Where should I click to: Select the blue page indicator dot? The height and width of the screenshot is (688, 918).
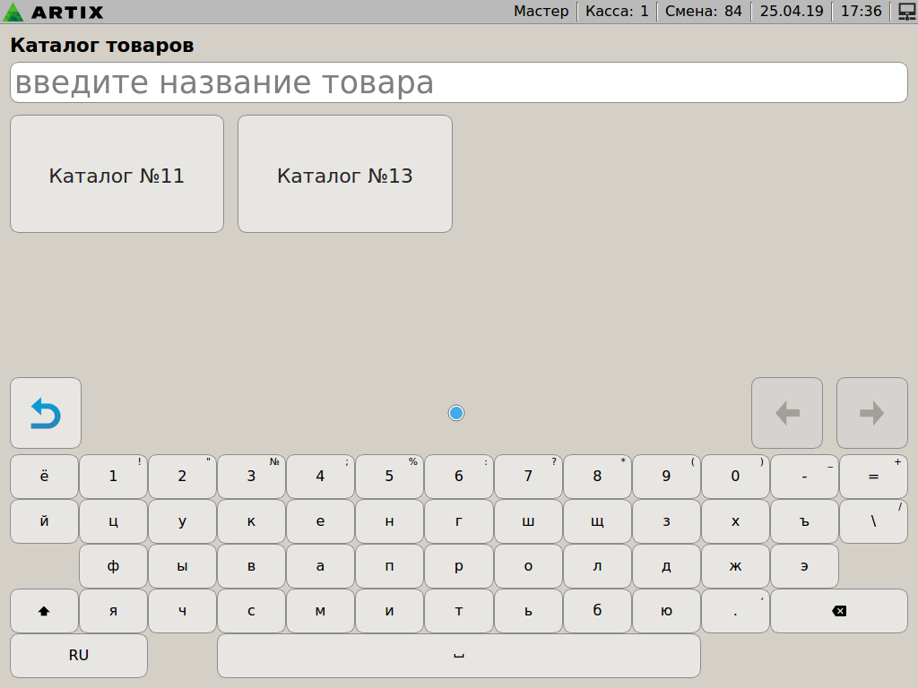(x=456, y=413)
